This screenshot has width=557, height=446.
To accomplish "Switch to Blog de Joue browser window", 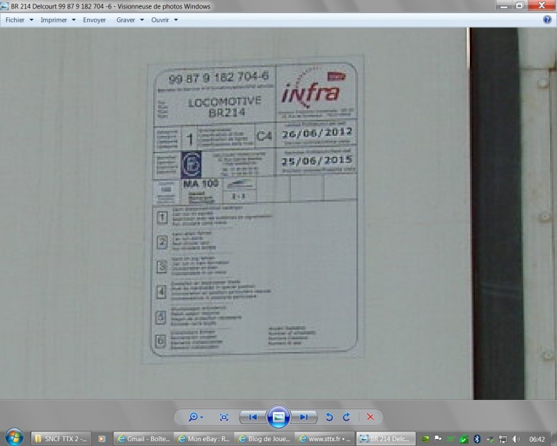I will coord(265,439).
